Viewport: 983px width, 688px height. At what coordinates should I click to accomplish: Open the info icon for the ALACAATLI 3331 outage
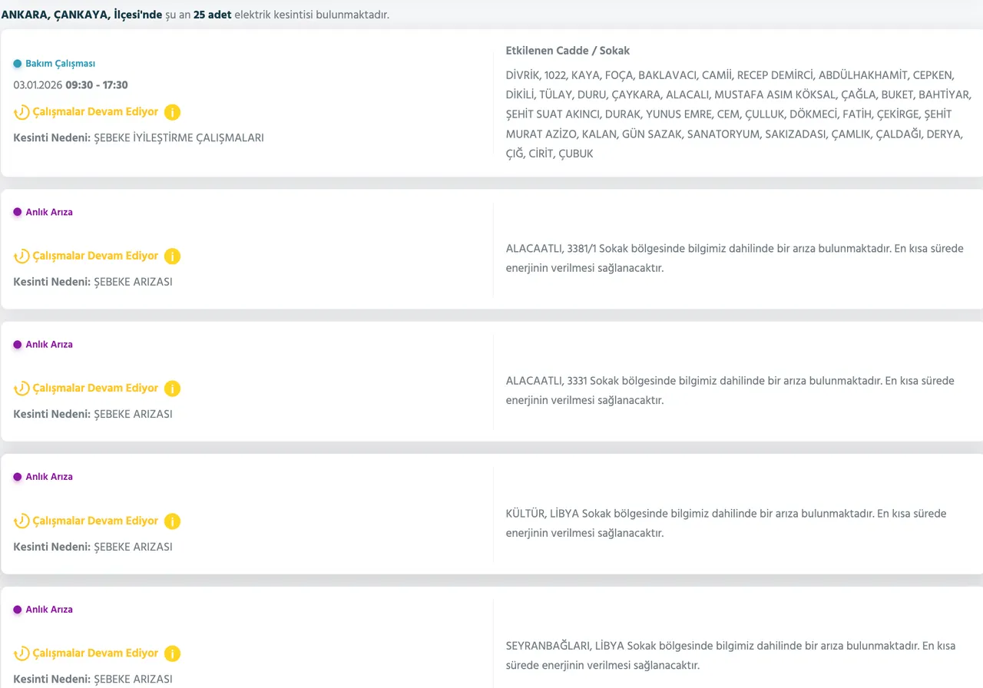[172, 389]
